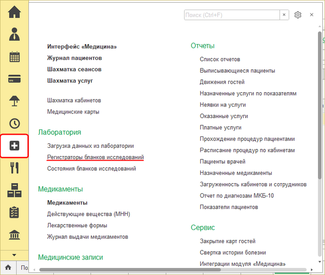Screen dimensions: 325x275
Task: Open Неявки на услуги report
Action: [x=223, y=105]
